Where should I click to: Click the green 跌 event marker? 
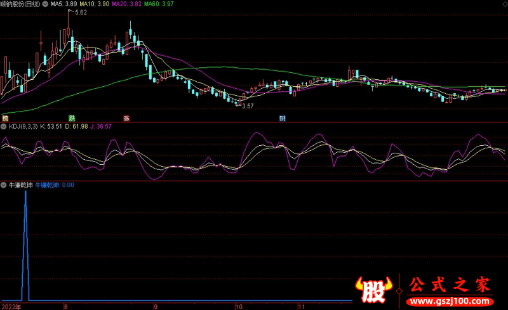[72, 119]
